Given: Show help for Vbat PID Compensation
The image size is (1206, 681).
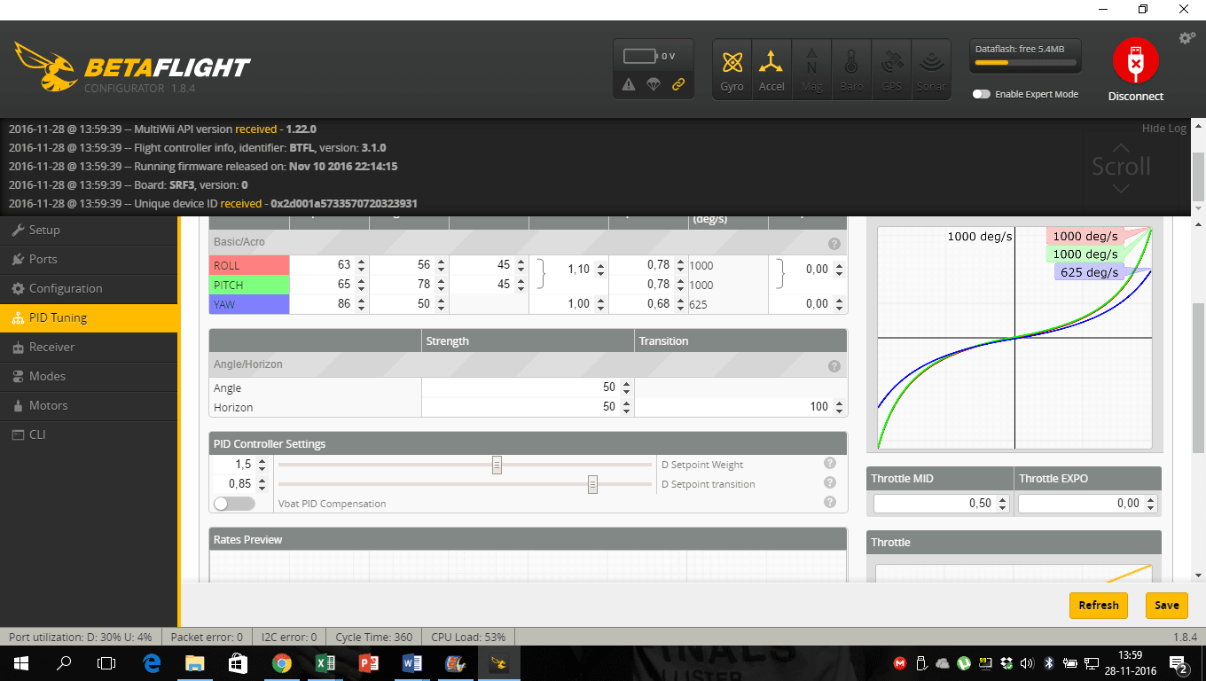Looking at the screenshot, I should point(830,502).
